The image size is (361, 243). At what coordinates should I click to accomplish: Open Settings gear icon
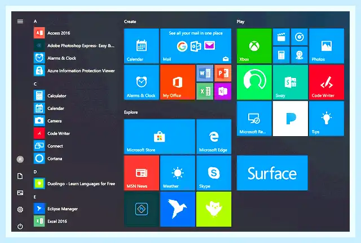(20, 209)
